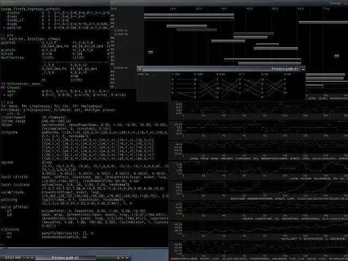The image size is (348, 261).
Task: Click the local (f)ield label
Action: [14, 177]
